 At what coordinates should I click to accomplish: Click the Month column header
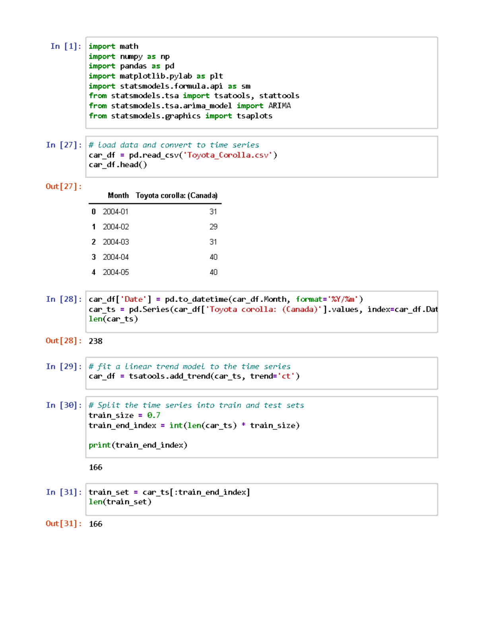coord(118,195)
